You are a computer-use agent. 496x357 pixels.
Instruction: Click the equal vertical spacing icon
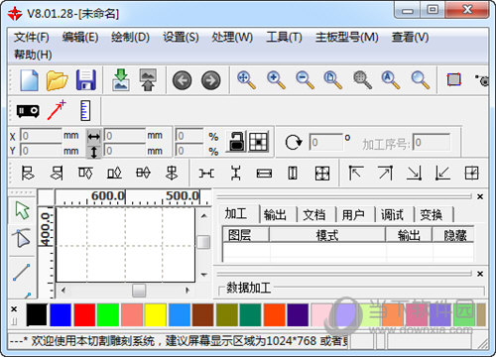tap(236, 173)
